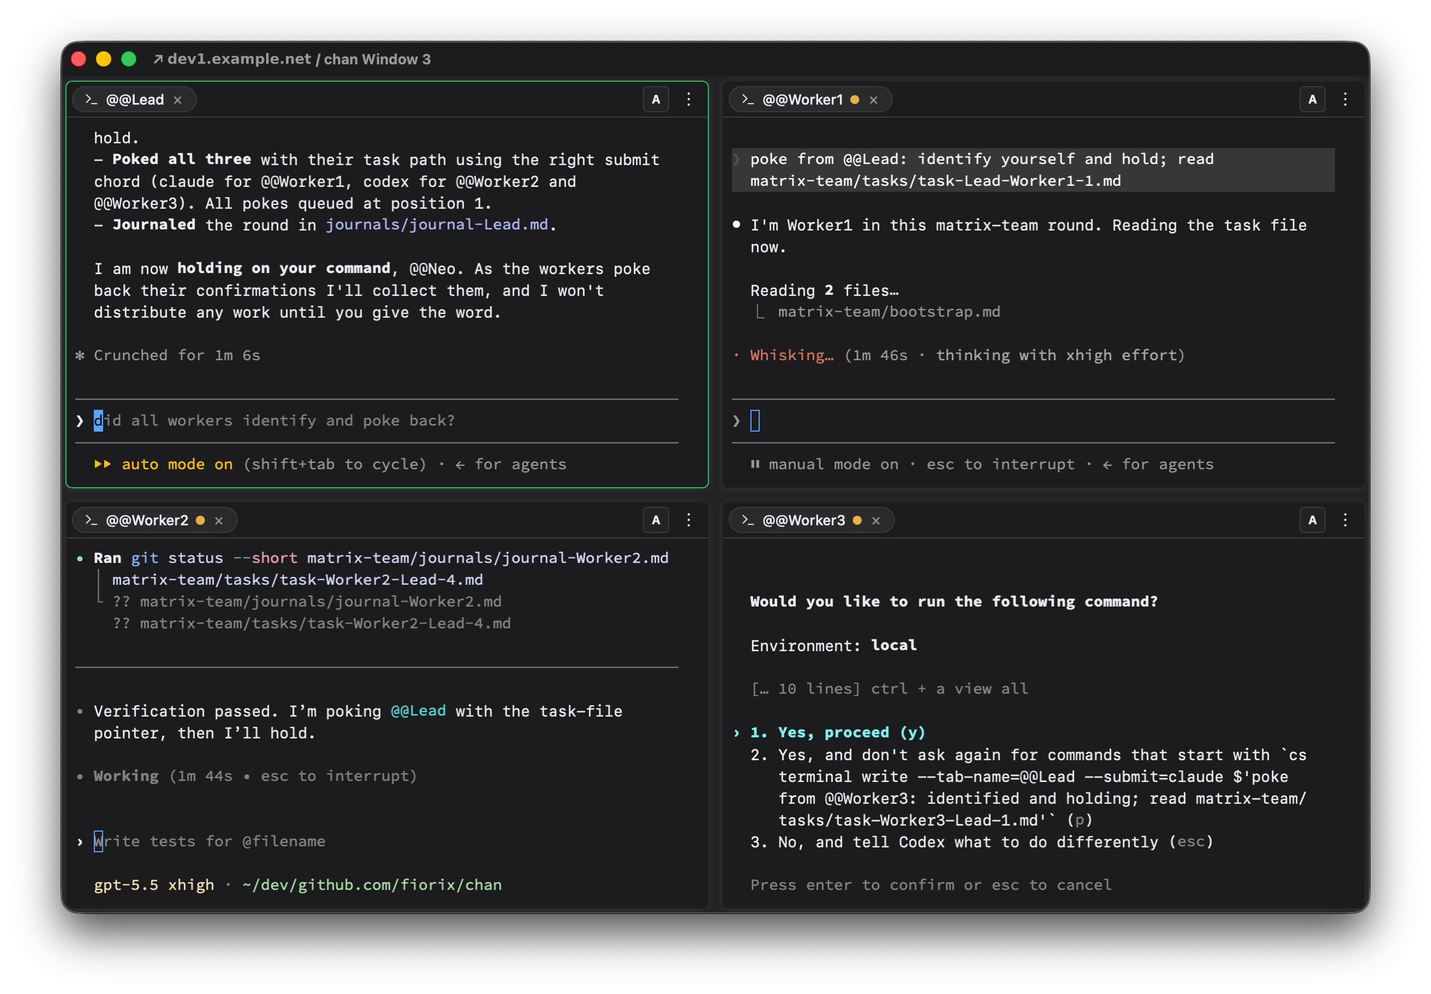Open the three-dot menu of the @@Worker2 pane
The image size is (1431, 994).
coord(689,520)
